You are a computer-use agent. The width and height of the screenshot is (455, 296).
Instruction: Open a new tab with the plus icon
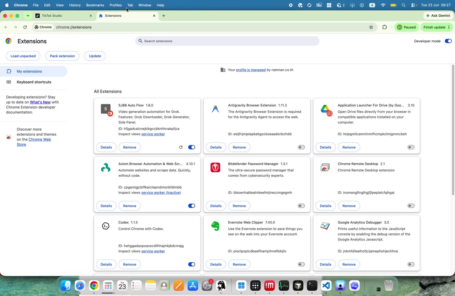coord(164,16)
